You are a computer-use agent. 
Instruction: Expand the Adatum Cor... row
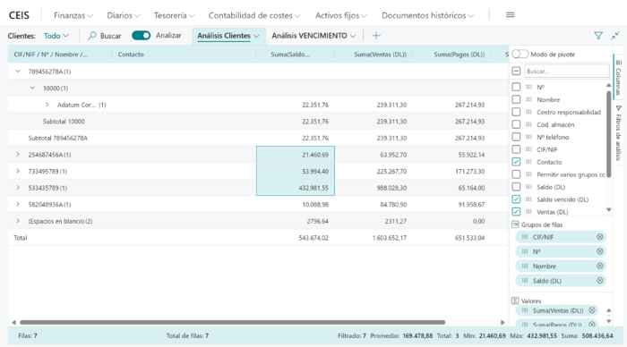click(x=47, y=105)
